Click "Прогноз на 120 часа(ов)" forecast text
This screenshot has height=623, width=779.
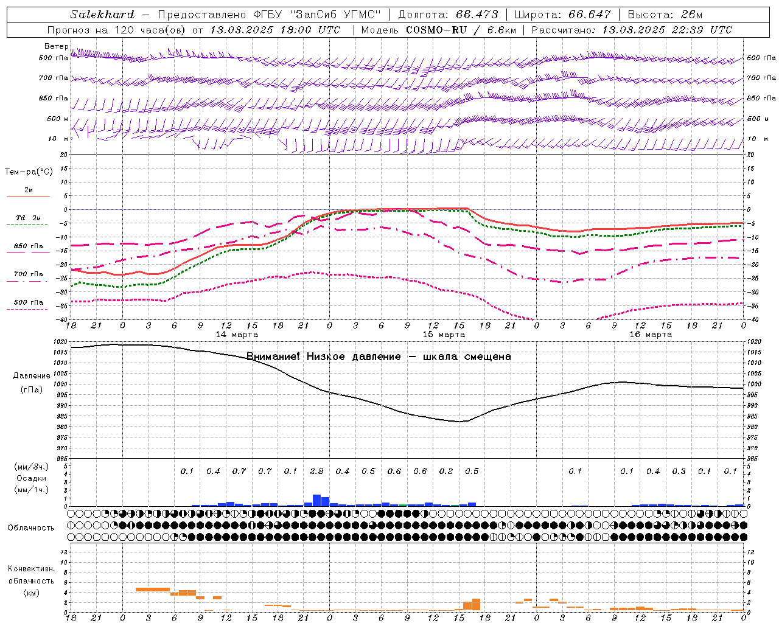[117, 30]
